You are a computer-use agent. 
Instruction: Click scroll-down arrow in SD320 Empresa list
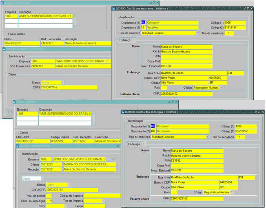75,26
